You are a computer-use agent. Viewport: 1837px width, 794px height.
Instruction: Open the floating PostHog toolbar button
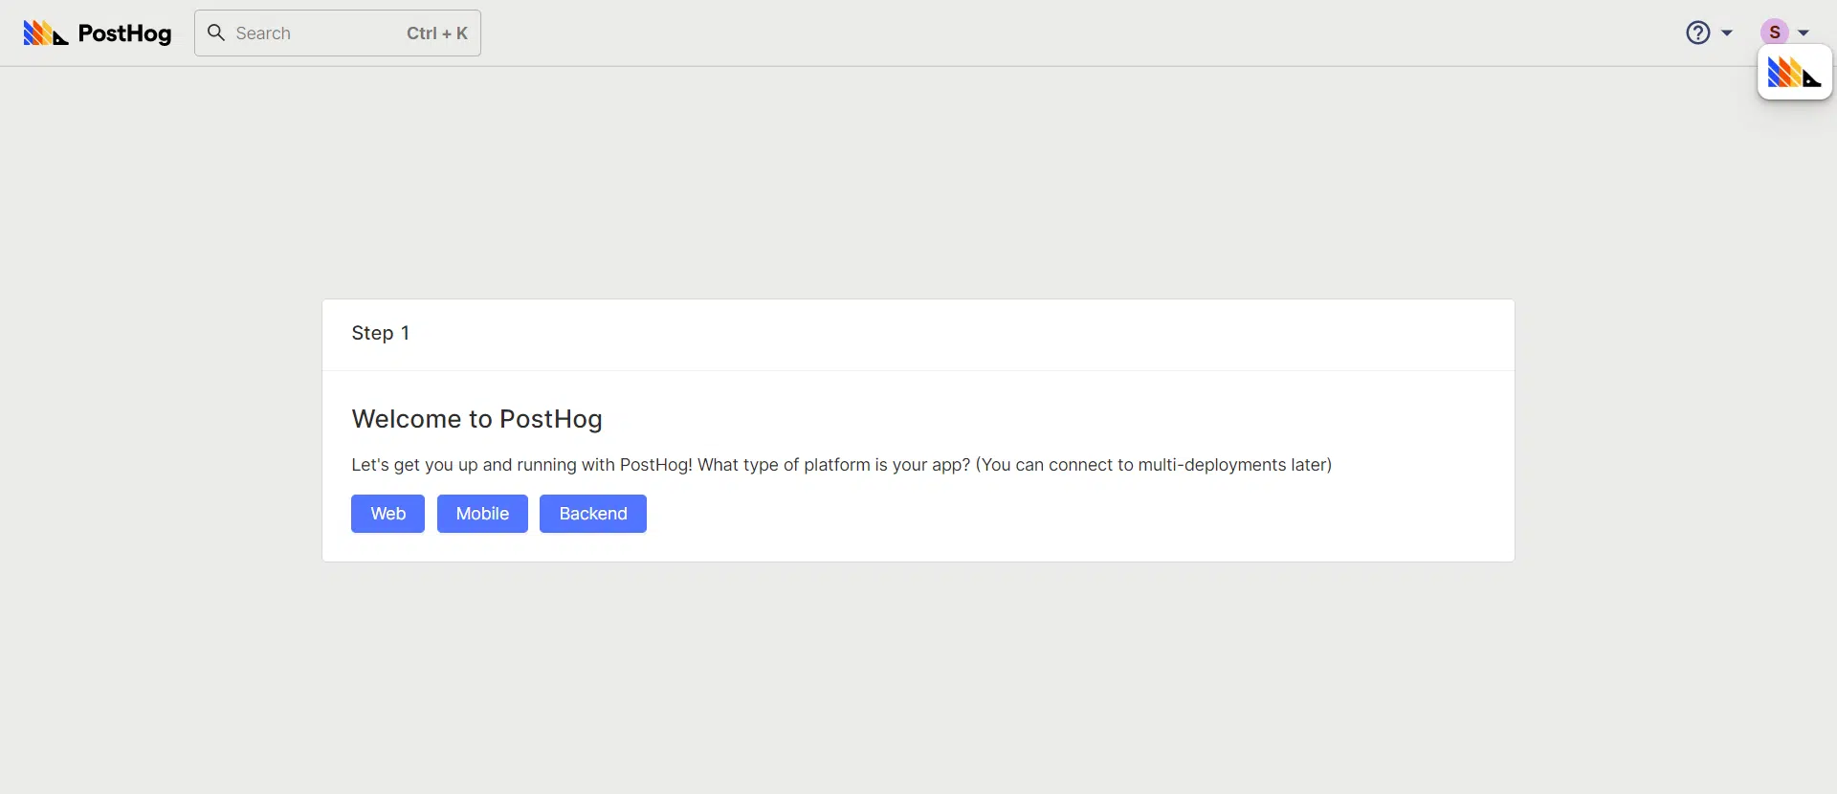click(1795, 72)
